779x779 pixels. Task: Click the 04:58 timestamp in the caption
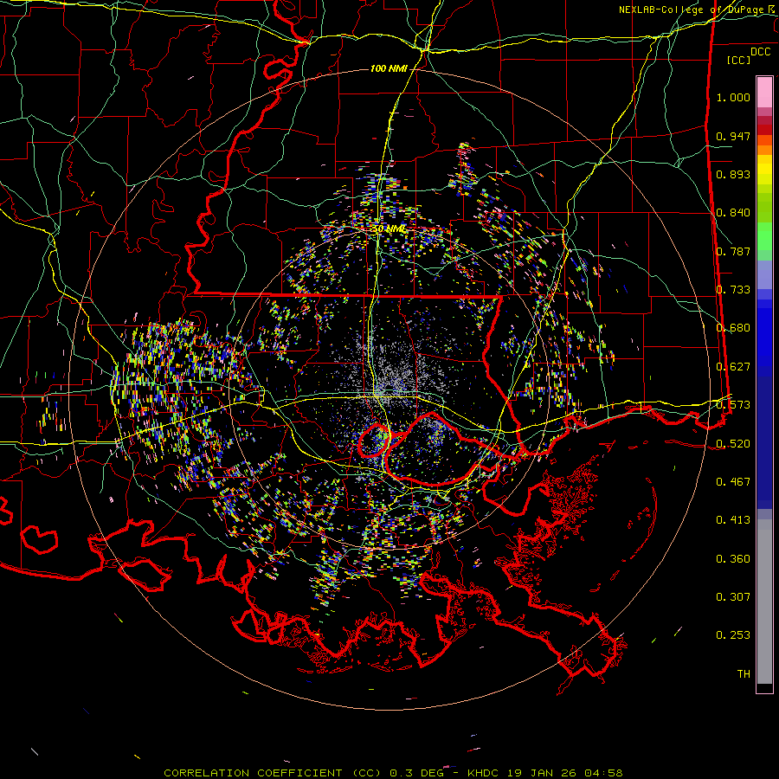coord(608,772)
